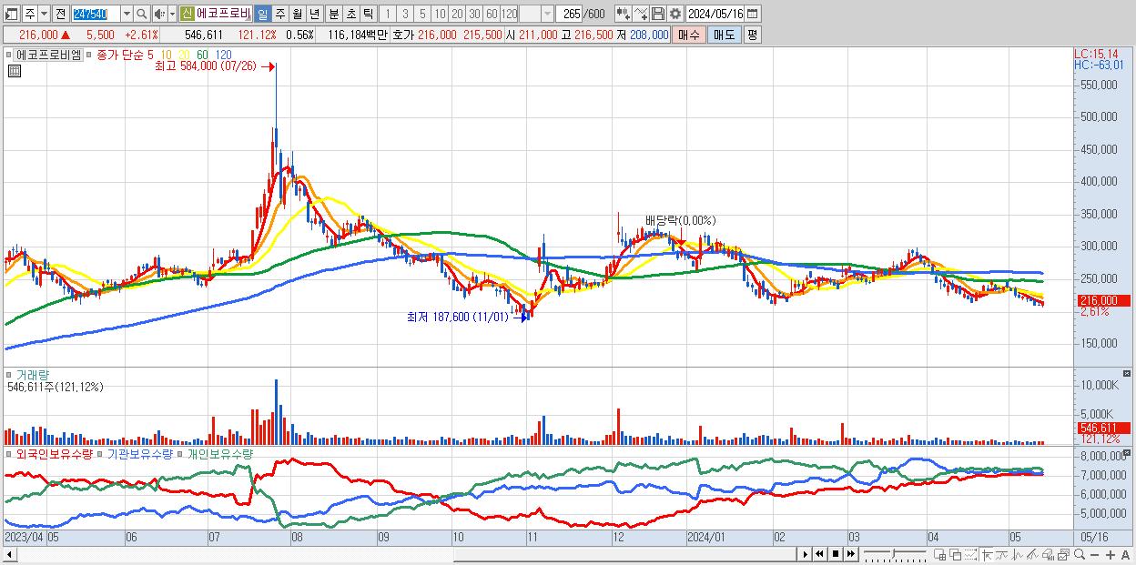This screenshot has width=1136, height=565.
Task: Click the play chart replay button
Action: pyautogui.click(x=805, y=554)
